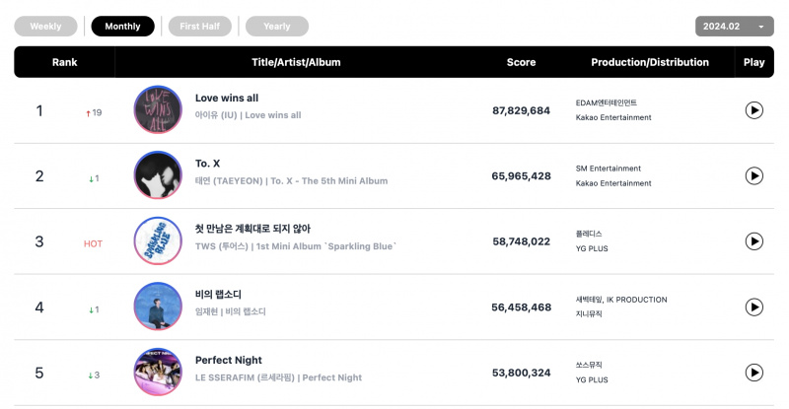
Task: Open the Perfect Night album cover
Action: pos(158,372)
